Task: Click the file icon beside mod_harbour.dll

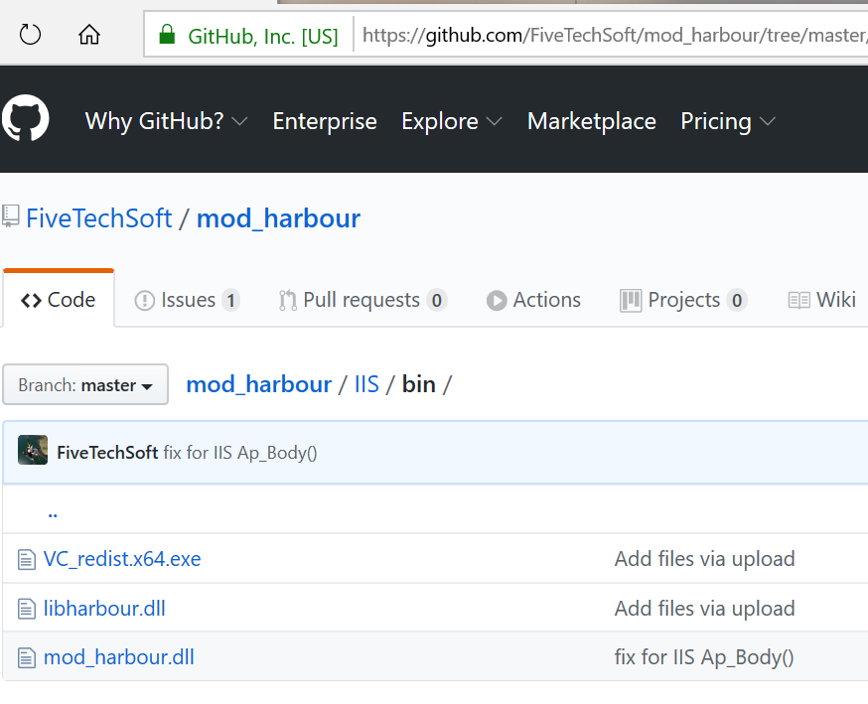Action: pyautogui.click(x=27, y=657)
